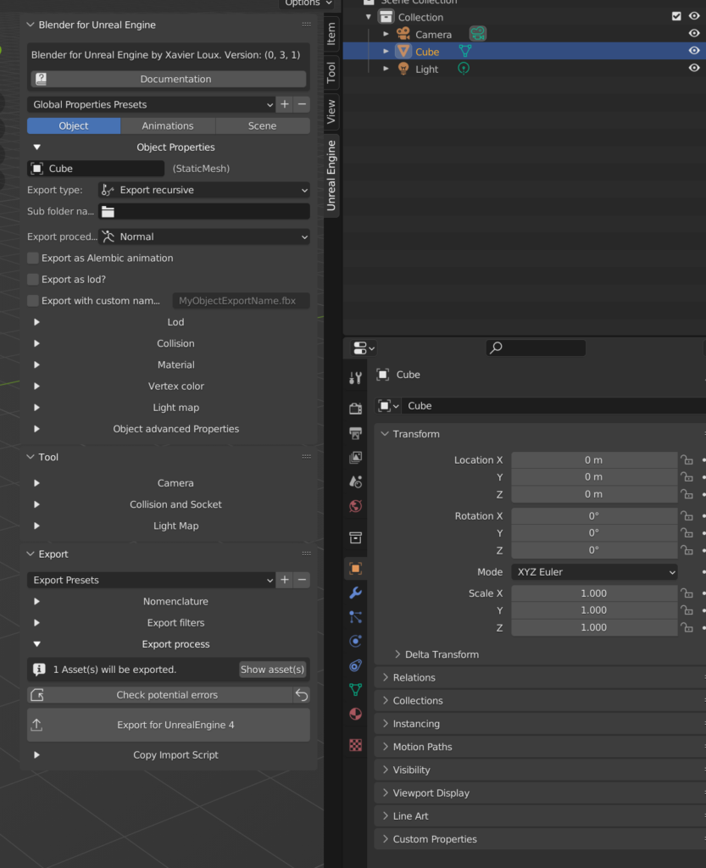Screen dimensions: 706x868
Task: Click the Sub folder name field
Action: (203, 211)
